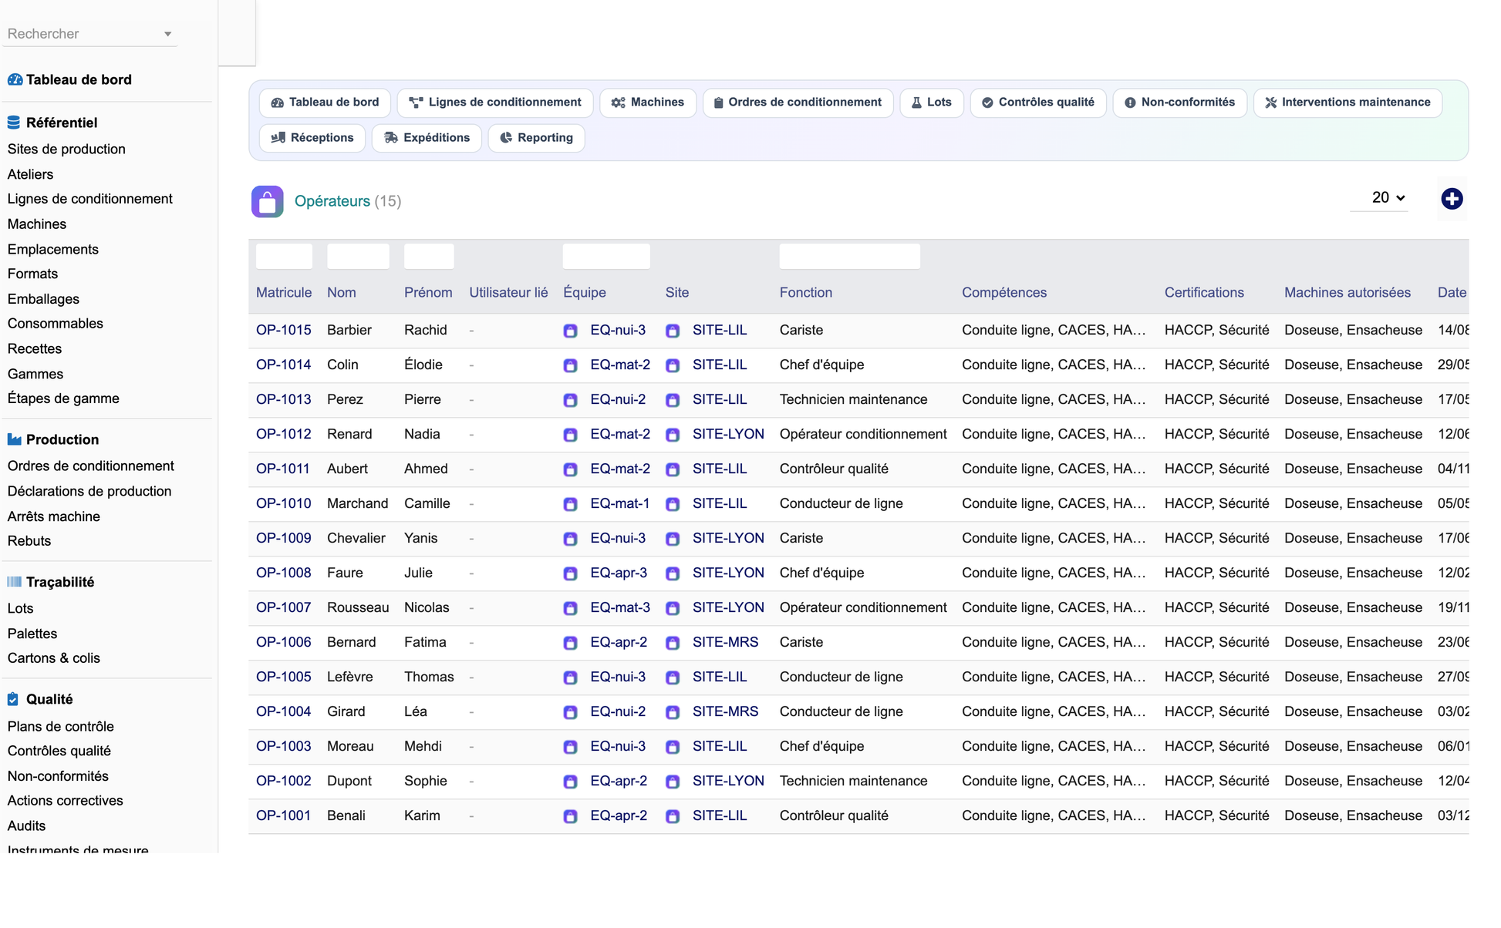This screenshot has width=1501, height=928.
Task: Open Ateliers in the sidebar
Action: [30, 174]
